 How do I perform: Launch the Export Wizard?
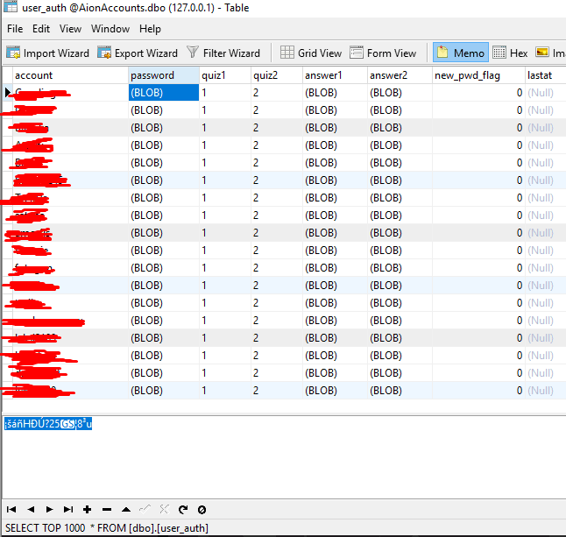point(138,53)
